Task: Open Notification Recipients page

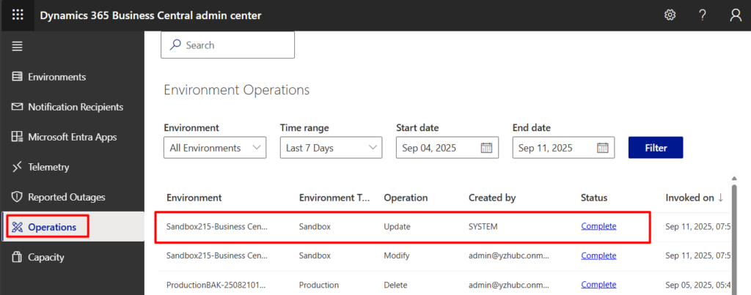Action: click(x=75, y=107)
